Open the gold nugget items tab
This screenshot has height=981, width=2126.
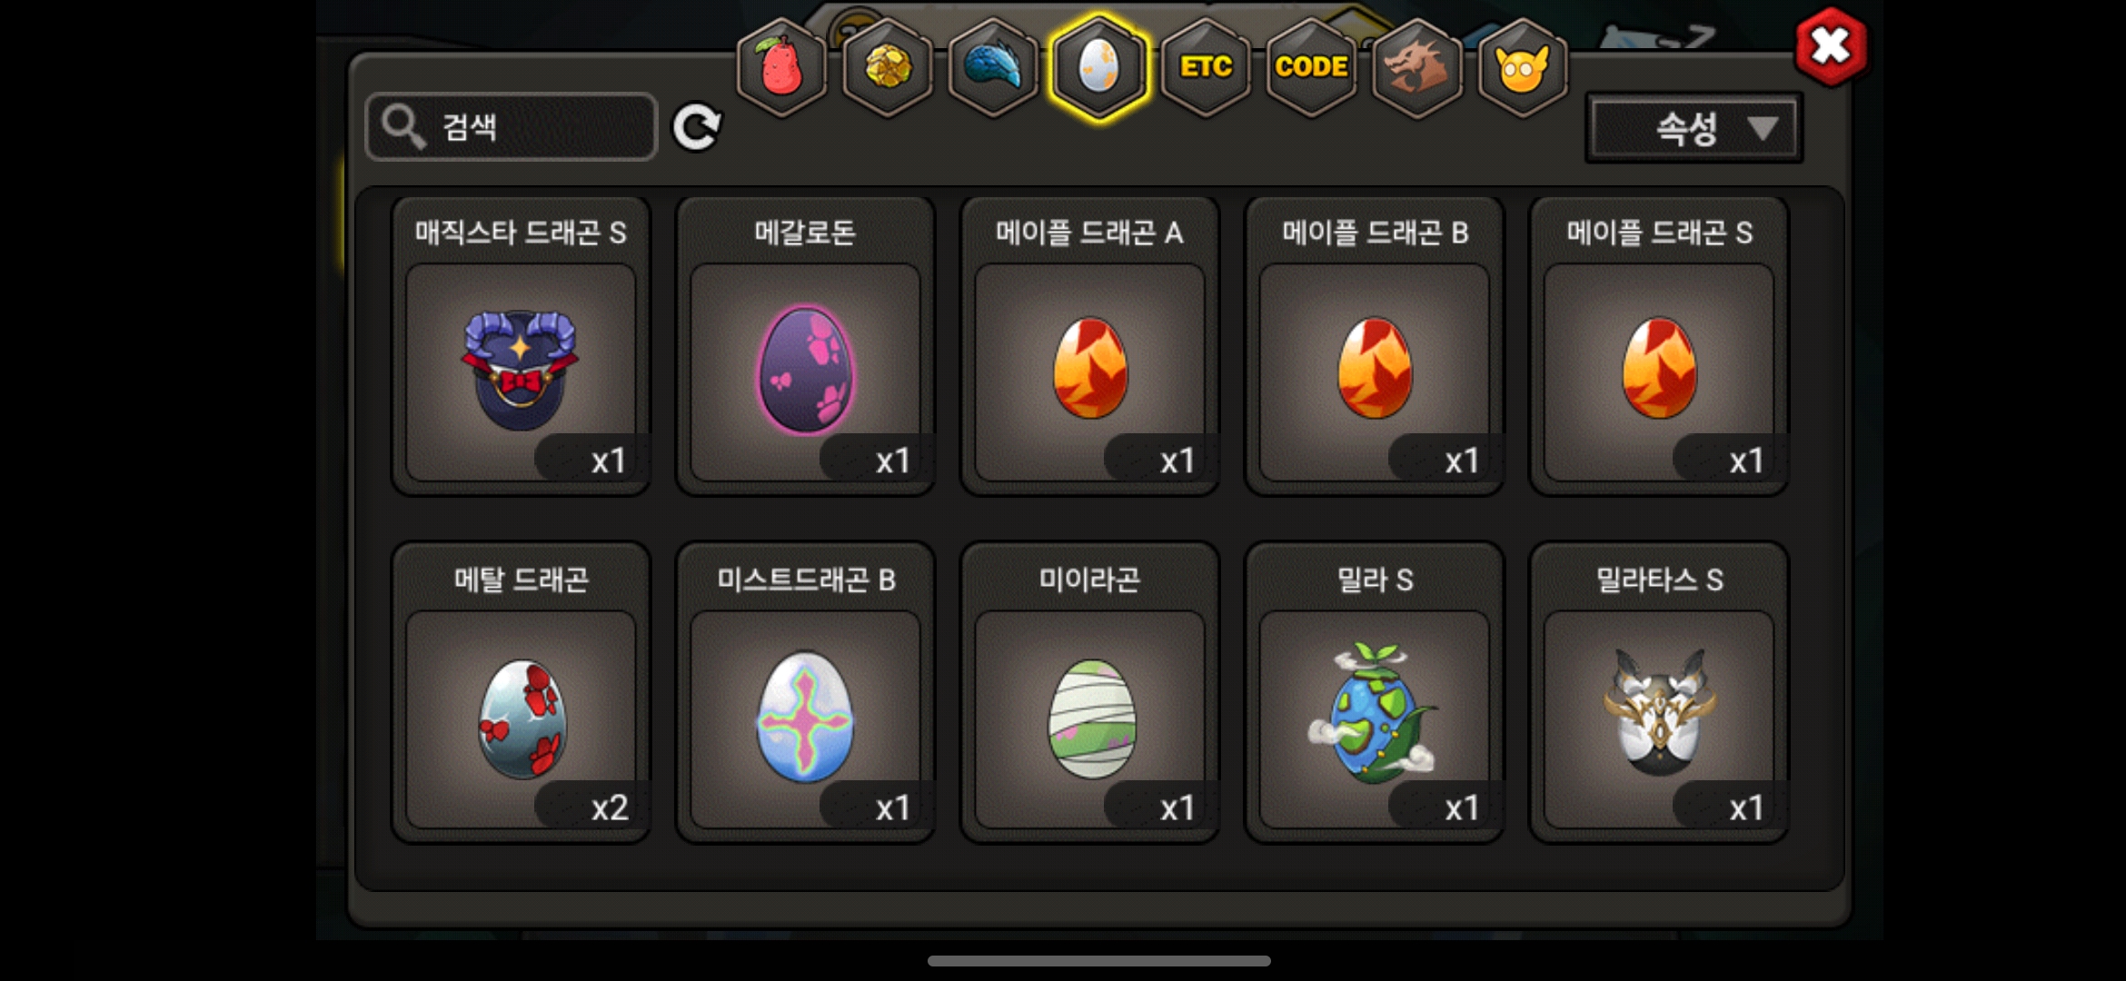888,67
